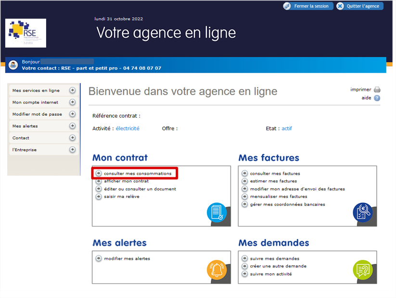Click the invoice magnifier icon in Mes factures
Screen dimensions: 396x298
(x=362, y=213)
